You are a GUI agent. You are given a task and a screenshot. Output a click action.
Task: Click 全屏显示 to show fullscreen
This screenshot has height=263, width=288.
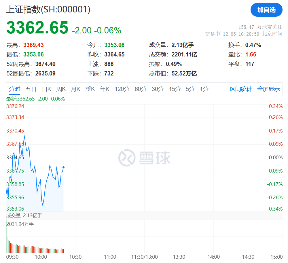[268, 89]
